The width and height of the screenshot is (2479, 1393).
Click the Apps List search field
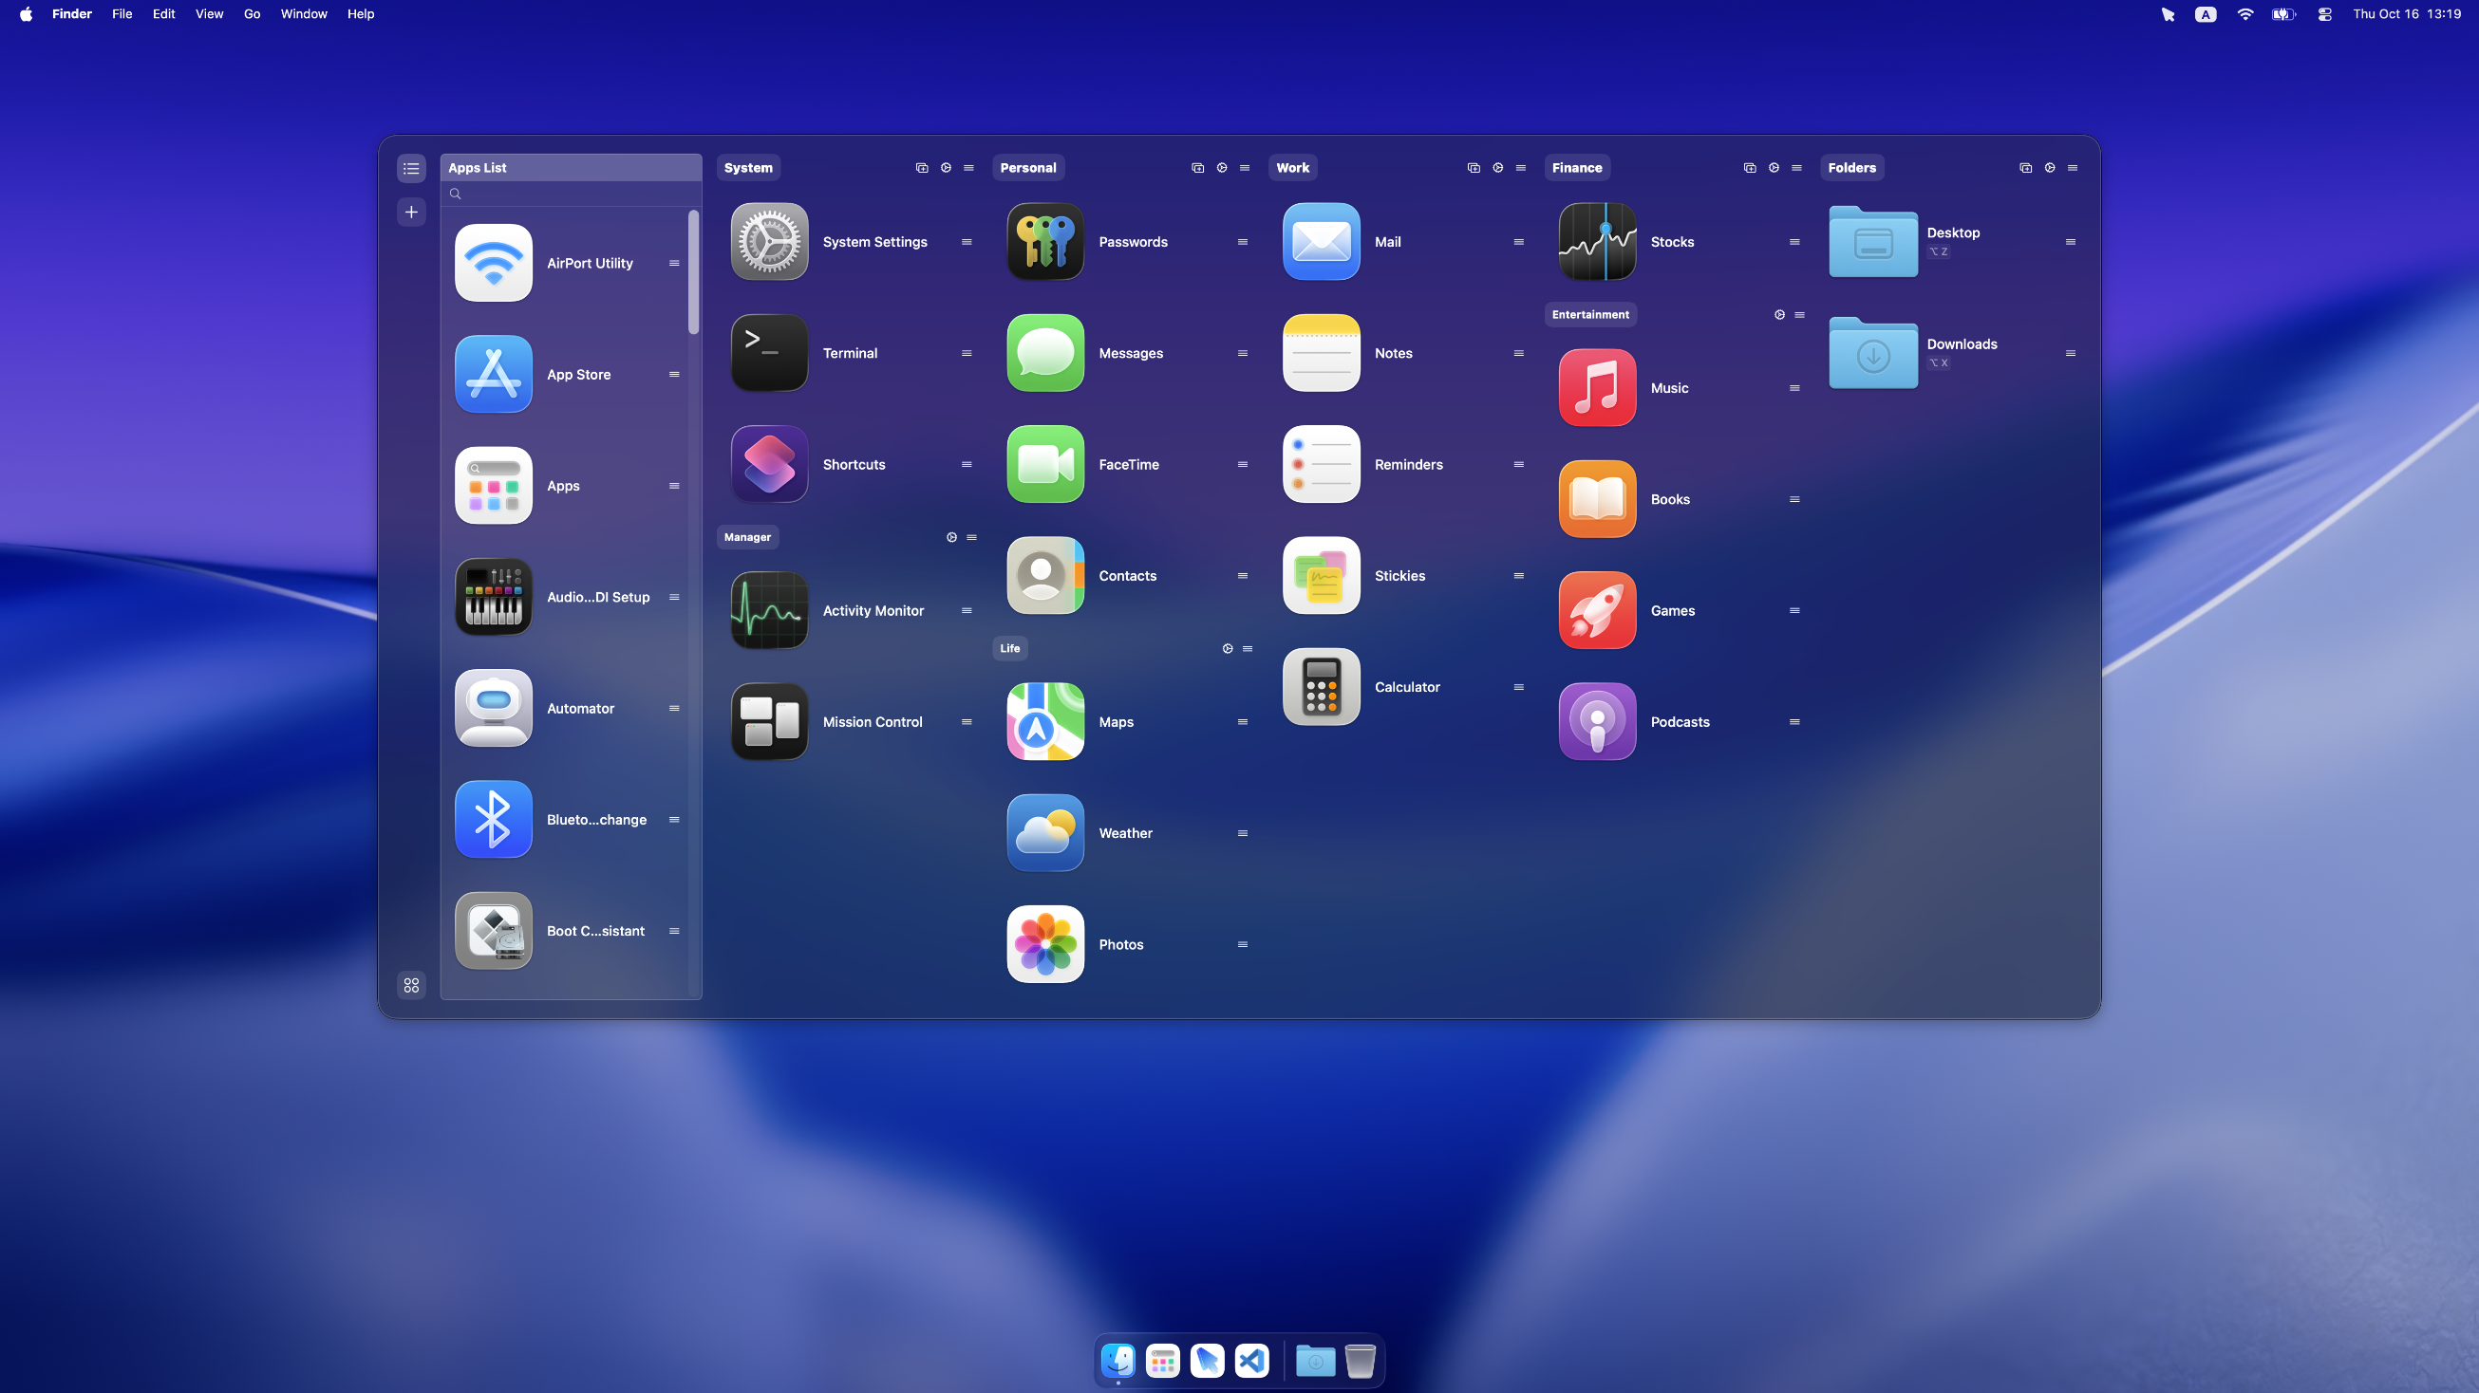[x=573, y=194]
